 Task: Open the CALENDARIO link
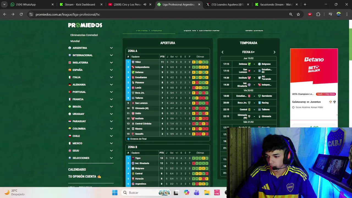[x=77, y=169]
